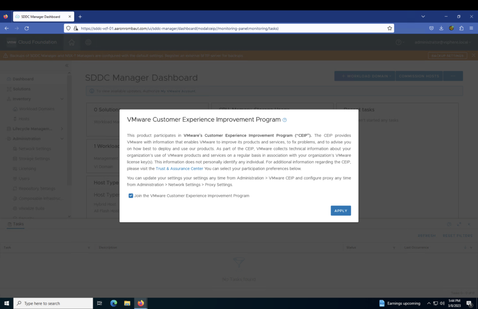Open the Trust & Assurance Center link
The image size is (478, 309).
coord(179,169)
